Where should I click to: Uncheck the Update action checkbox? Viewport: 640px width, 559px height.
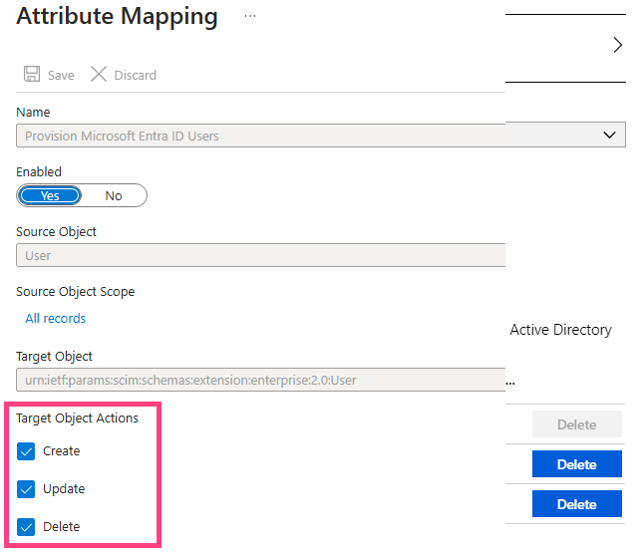(x=26, y=489)
